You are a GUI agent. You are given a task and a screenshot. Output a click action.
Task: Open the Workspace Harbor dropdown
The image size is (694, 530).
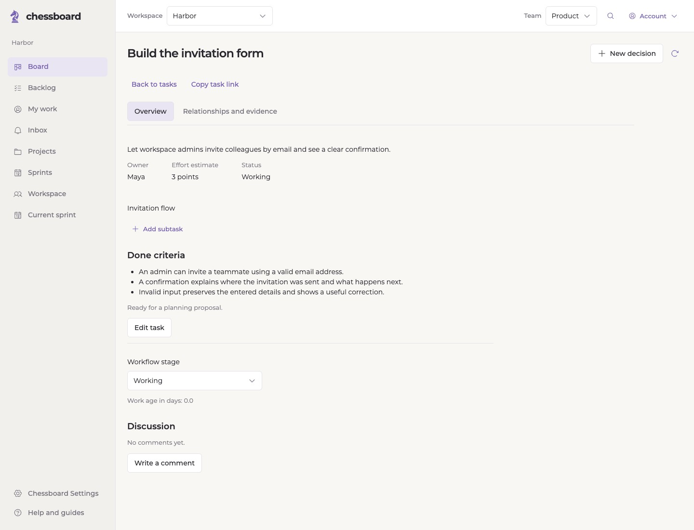[220, 16]
